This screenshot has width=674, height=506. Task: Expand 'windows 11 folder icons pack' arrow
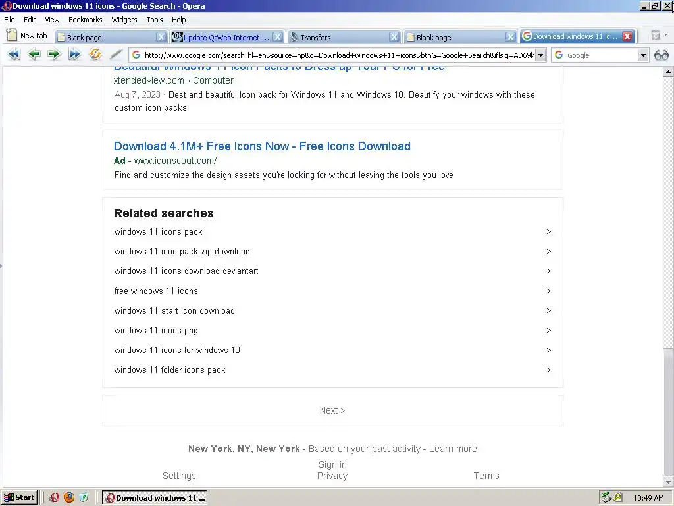coord(548,370)
